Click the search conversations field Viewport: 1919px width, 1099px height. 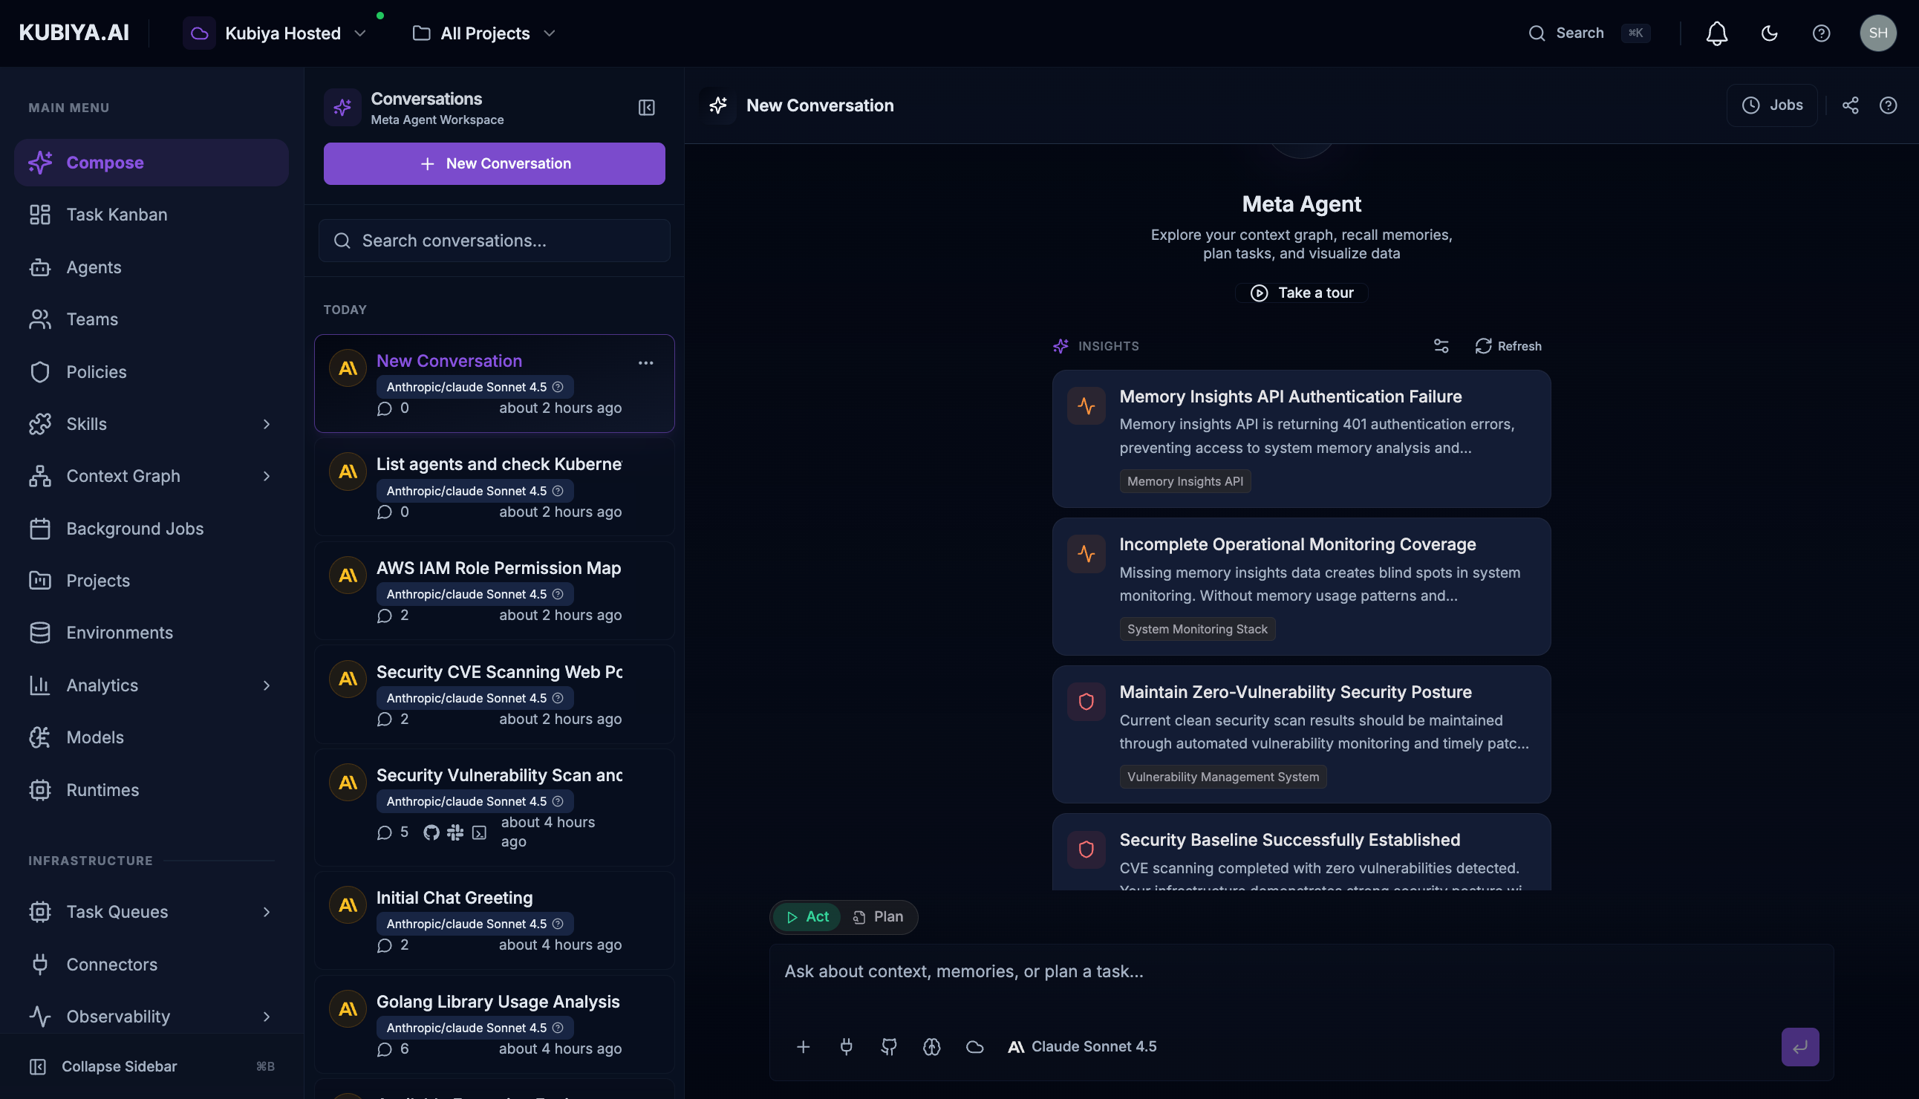coord(495,240)
